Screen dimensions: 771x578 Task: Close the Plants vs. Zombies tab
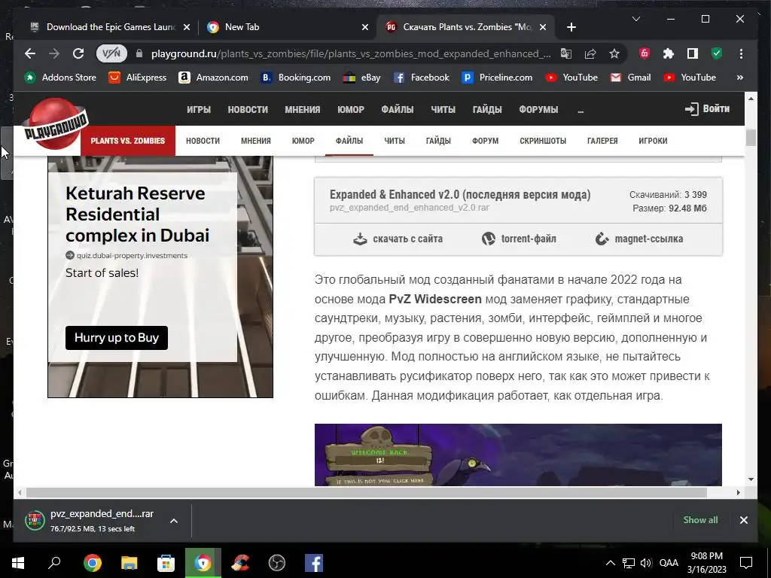[543, 27]
